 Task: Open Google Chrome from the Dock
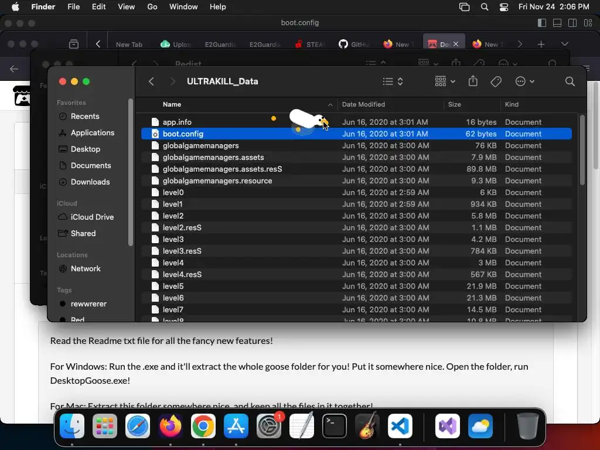click(203, 426)
